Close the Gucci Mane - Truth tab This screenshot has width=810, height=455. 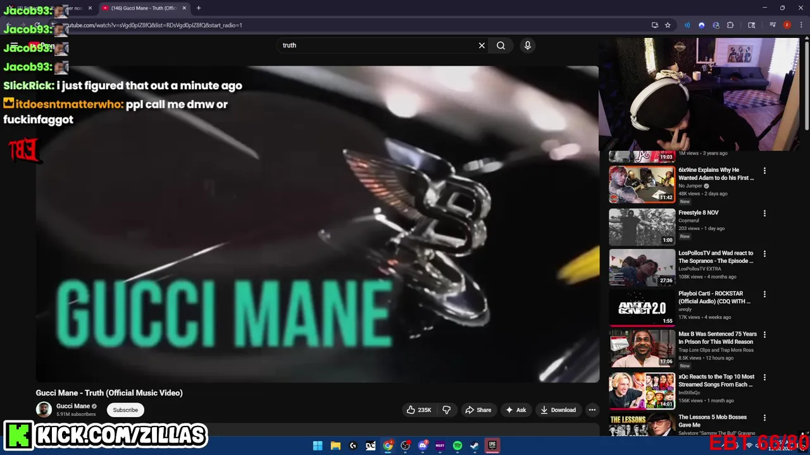point(185,8)
